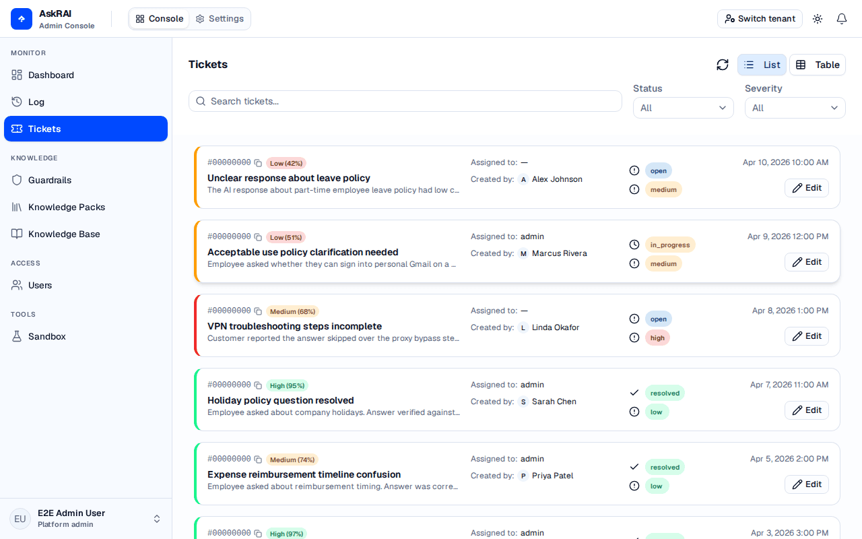Copy ticket ID for Acceptable use policy clarification
The height and width of the screenshot is (539, 862).
pyautogui.click(x=258, y=237)
